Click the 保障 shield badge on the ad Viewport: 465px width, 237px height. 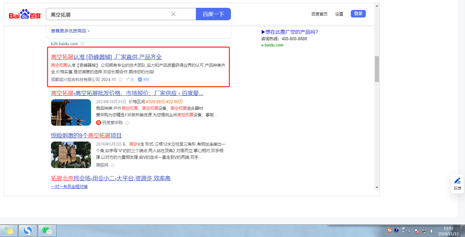pyautogui.click(x=144, y=80)
